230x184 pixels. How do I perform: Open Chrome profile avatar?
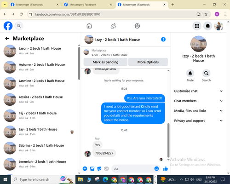pos(217,14)
